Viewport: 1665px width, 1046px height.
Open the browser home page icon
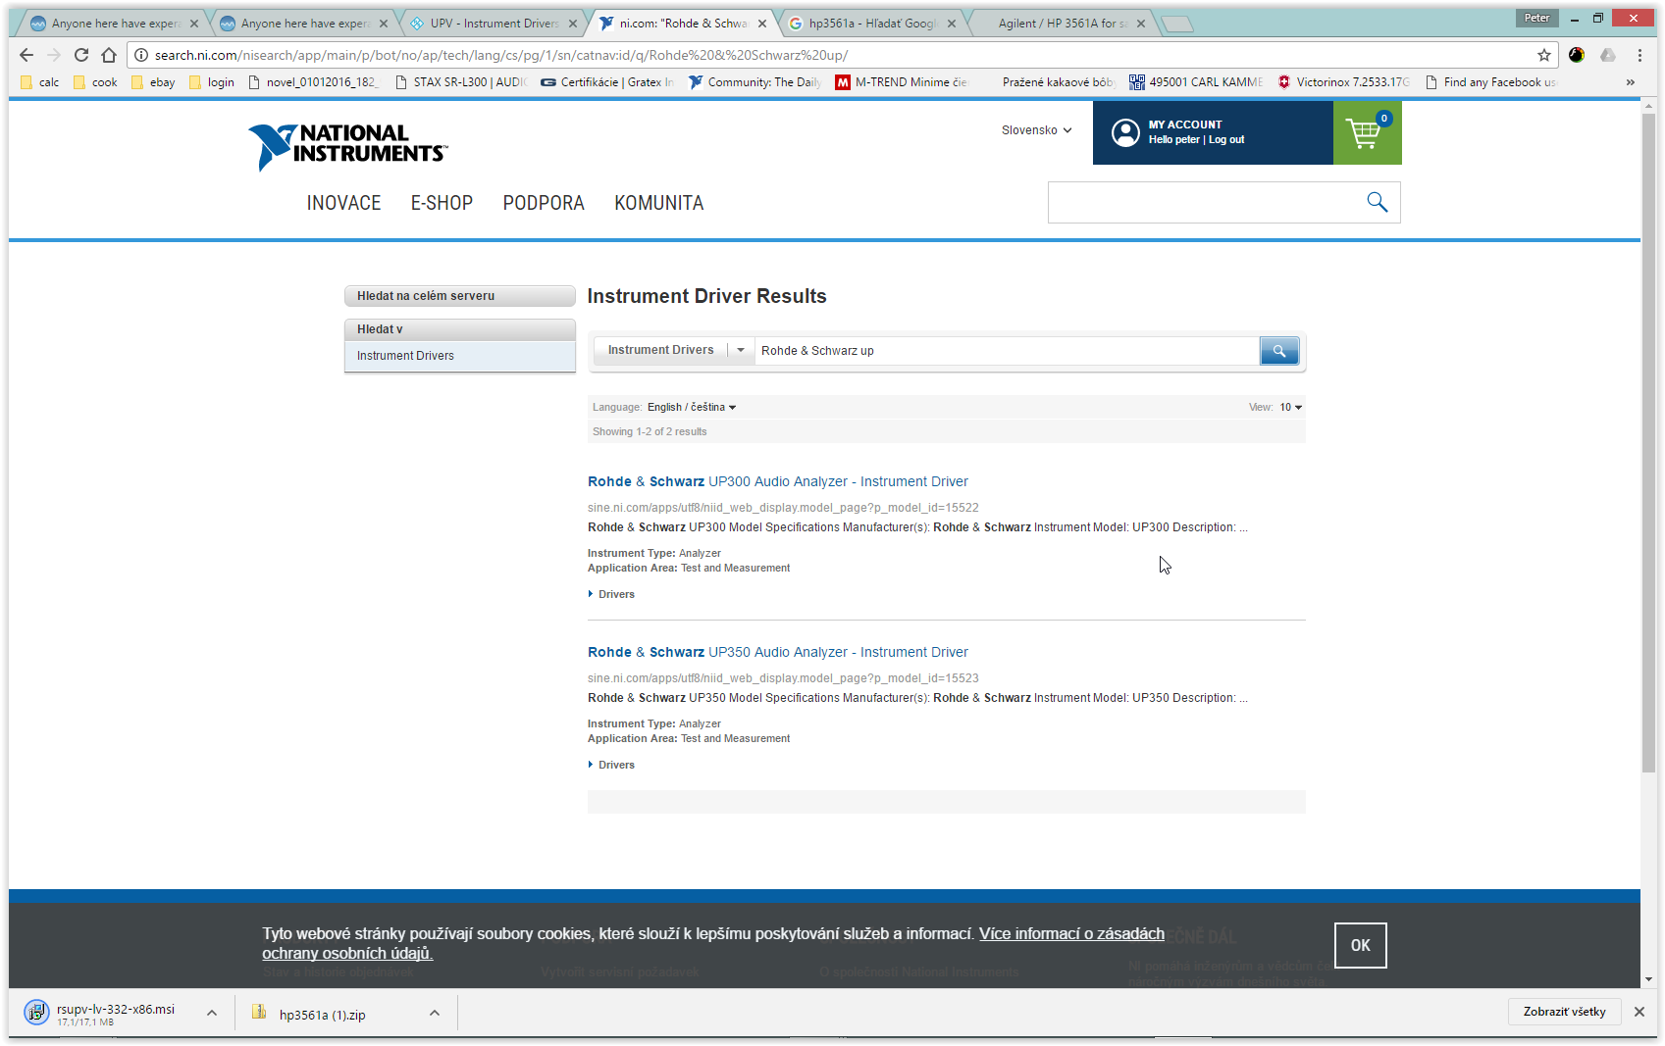click(109, 55)
